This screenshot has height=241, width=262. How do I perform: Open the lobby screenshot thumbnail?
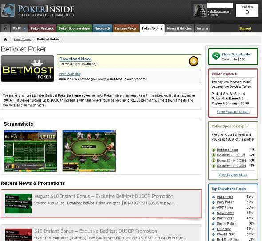(x=30, y=151)
